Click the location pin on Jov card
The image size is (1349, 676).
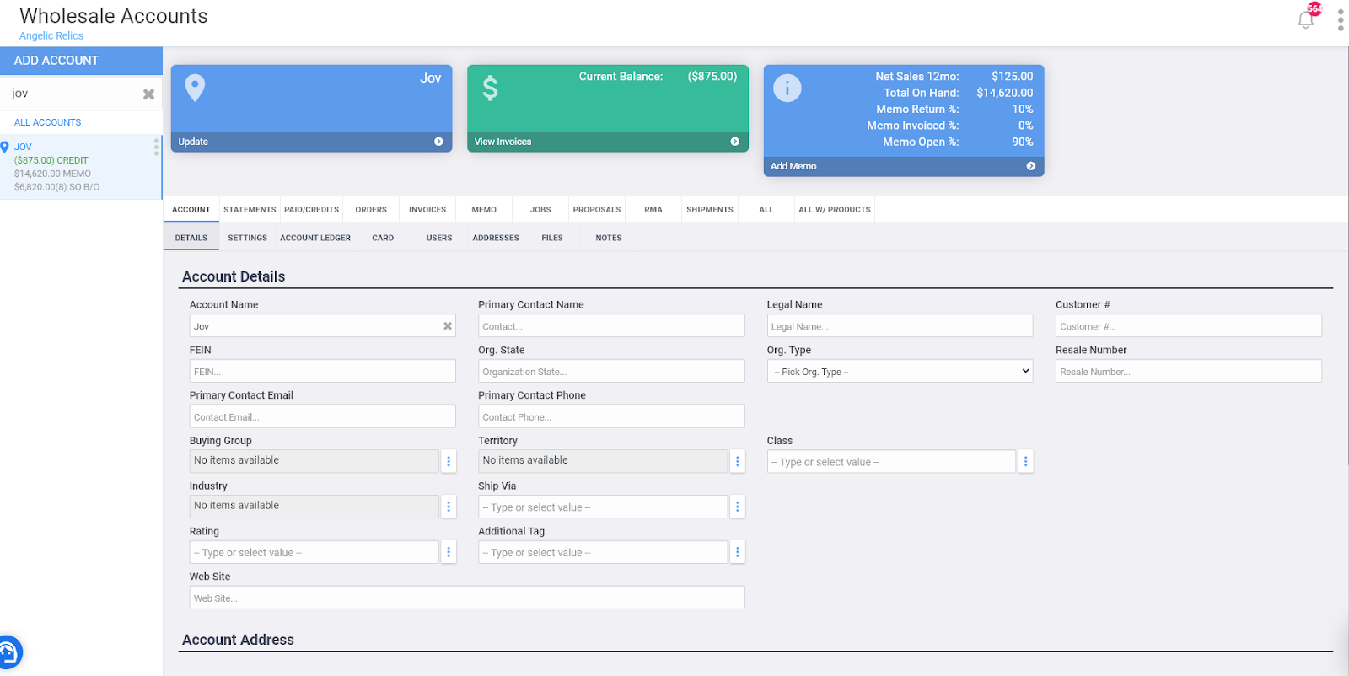195,88
